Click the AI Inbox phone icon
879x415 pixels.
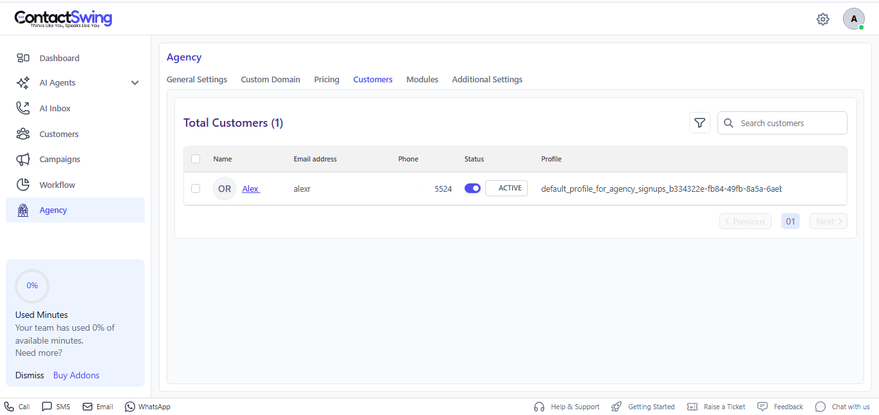click(x=23, y=108)
